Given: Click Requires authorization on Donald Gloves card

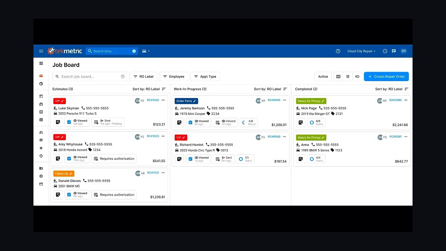Looking at the screenshot, I should click(114, 194).
